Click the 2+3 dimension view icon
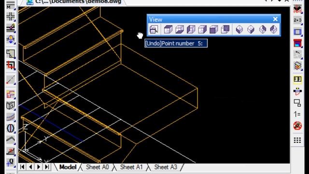This screenshot has height=174, width=309. [x=297, y=20]
